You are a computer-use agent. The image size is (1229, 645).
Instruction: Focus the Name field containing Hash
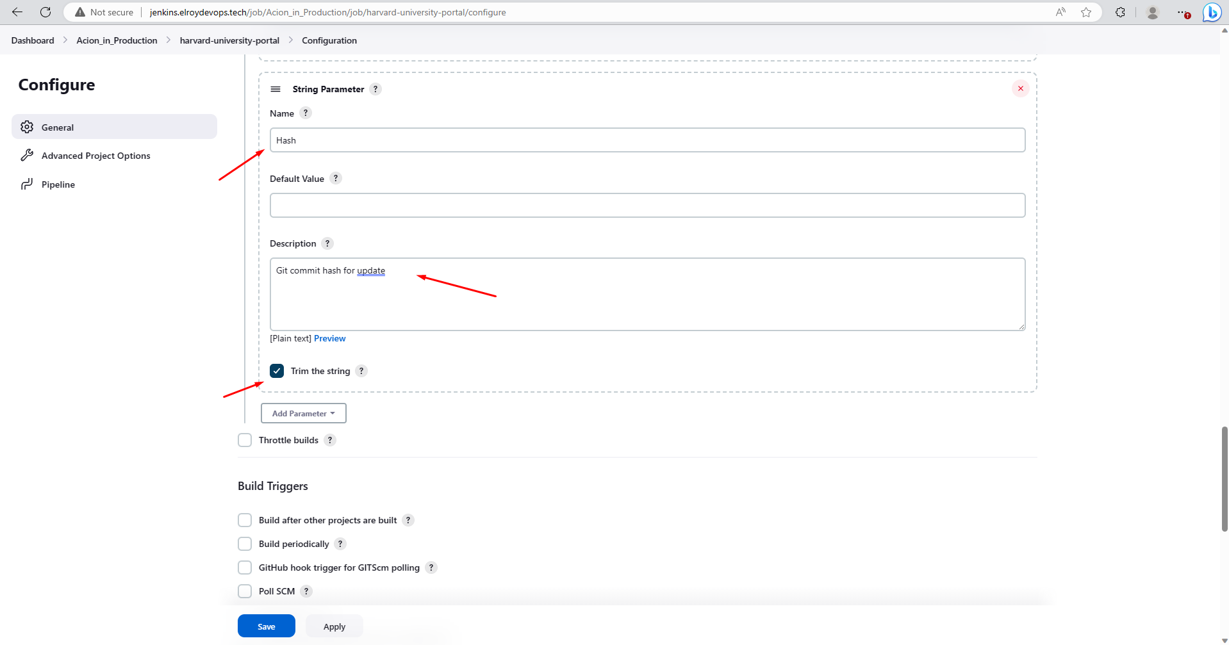(647, 140)
